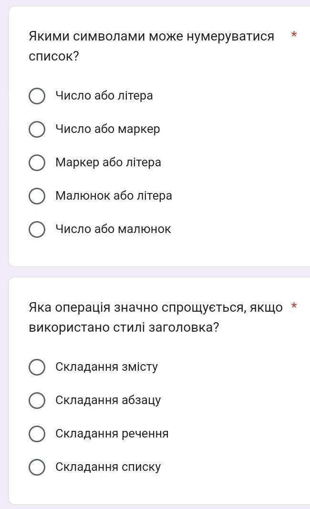Viewport: 310px width, 509px height.
Task: Click the required asterisk of the heading styles question
Action: 294,306
